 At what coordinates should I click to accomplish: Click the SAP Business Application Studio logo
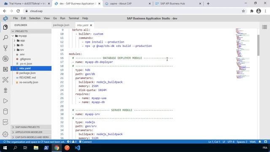pos(5,18)
